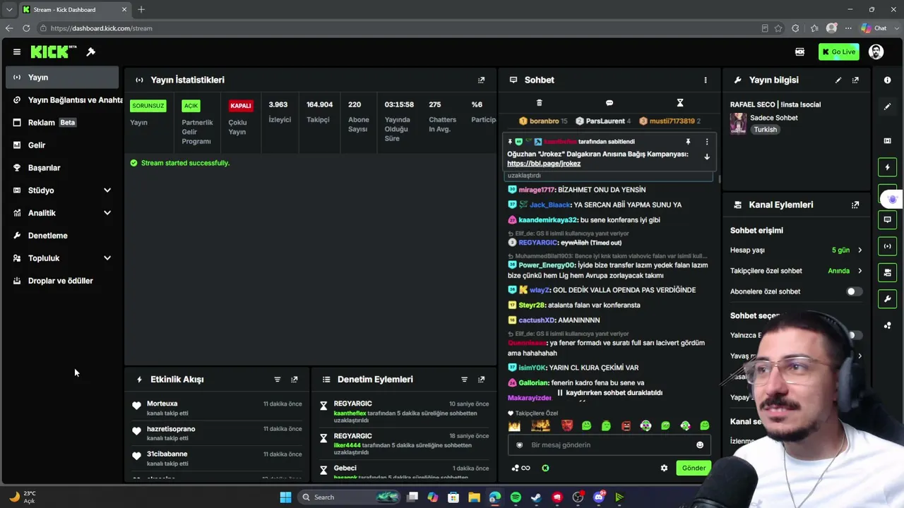
Task: Open the profile avatar menu
Action: pos(876,52)
